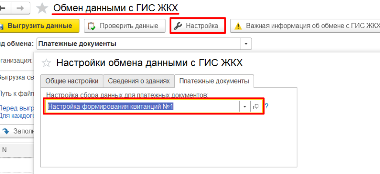Select the Платежные документы tab
380x174 pixels.
tap(214, 81)
